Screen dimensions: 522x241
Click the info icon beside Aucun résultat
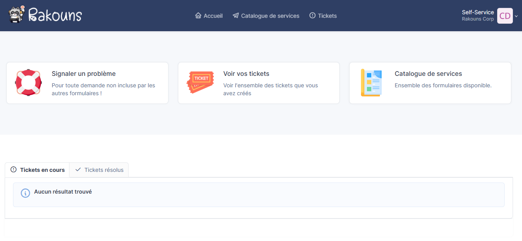click(25, 193)
